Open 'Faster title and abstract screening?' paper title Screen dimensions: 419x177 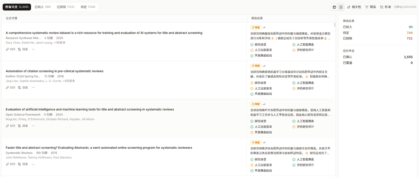[x=99, y=148]
